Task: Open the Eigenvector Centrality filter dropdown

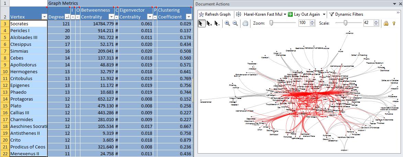Action: [150, 17]
